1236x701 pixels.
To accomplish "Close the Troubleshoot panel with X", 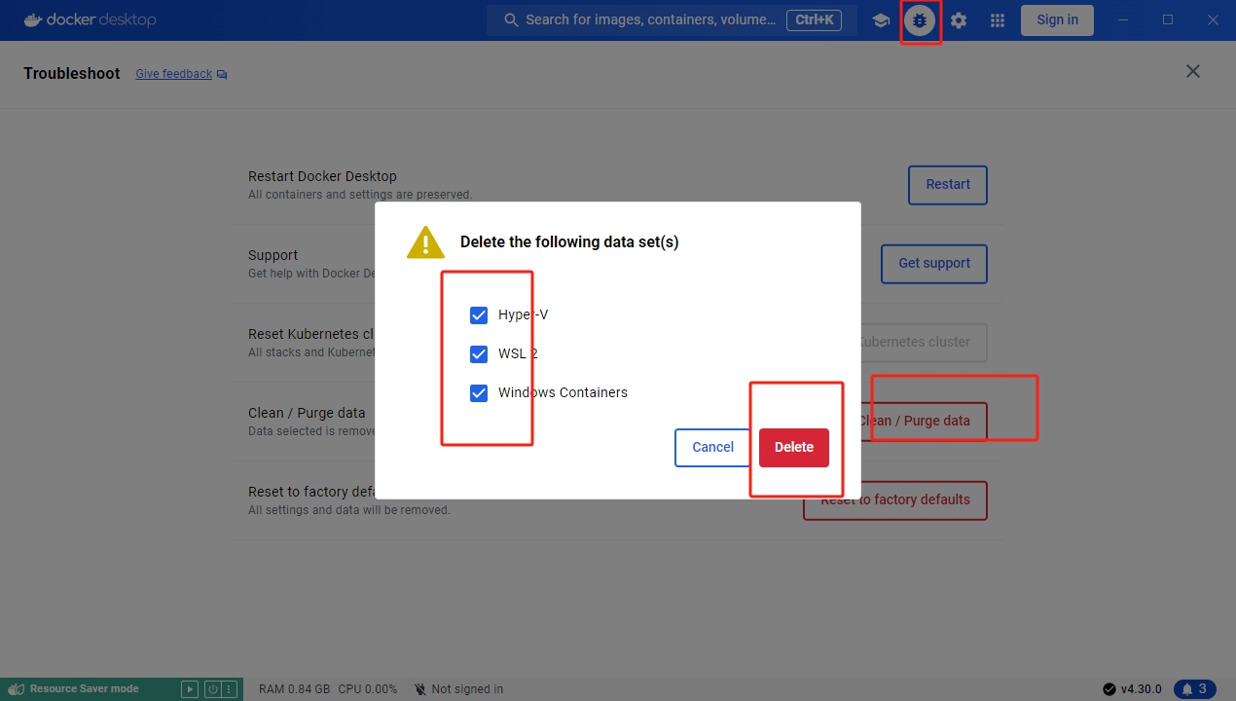I will 1193,71.
